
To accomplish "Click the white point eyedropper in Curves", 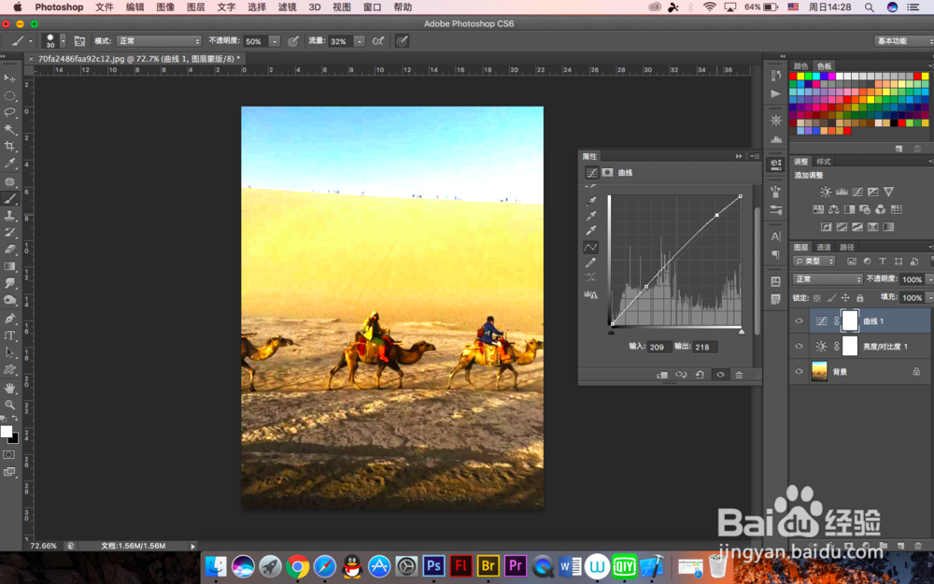I will [591, 230].
